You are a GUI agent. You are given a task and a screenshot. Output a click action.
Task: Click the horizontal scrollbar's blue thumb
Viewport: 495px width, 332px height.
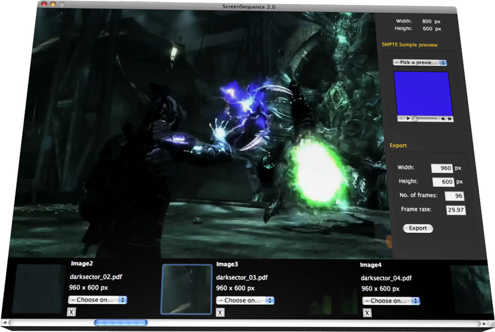point(121,323)
